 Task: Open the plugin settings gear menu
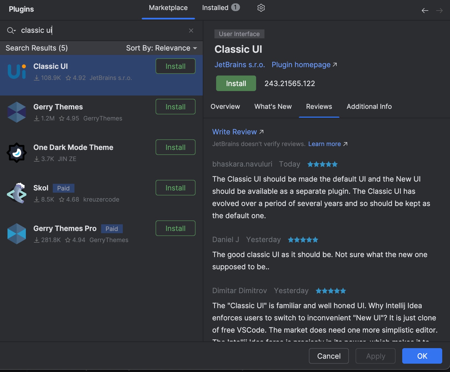tap(261, 8)
